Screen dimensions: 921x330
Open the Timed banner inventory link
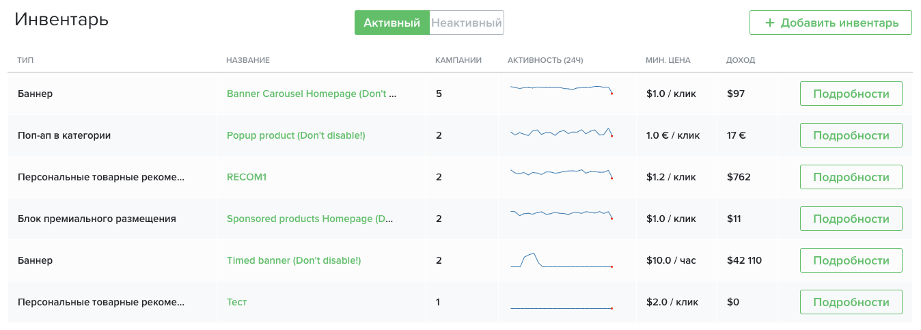pyautogui.click(x=293, y=260)
